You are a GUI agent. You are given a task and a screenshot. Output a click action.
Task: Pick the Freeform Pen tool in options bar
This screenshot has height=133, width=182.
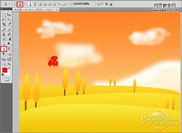pos(35,4)
